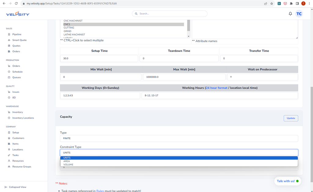
Task: Click the Velosity logo
Action: click(x=18, y=14)
